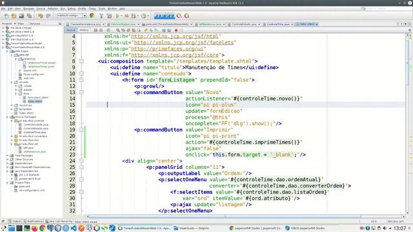This screenshot has width=413, height=232.
Task: Collapse code fold at line 24
Action: tap(81, 161)
